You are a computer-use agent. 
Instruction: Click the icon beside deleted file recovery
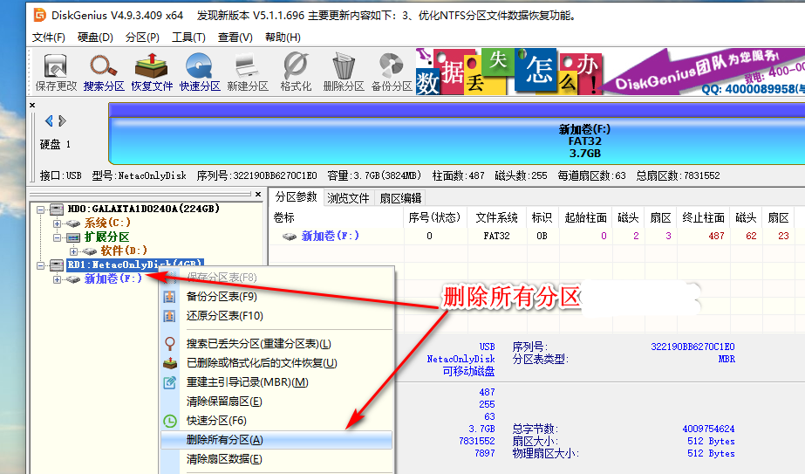click(x=169, y=363)
